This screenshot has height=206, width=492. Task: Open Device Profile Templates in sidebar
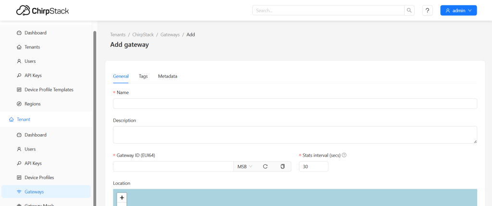(x=49, y=90)
